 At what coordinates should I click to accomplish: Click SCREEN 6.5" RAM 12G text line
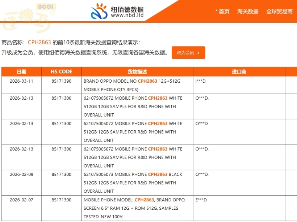tap(131, 208)
